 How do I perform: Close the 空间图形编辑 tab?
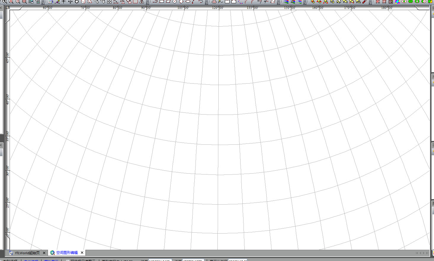point(82,253)
